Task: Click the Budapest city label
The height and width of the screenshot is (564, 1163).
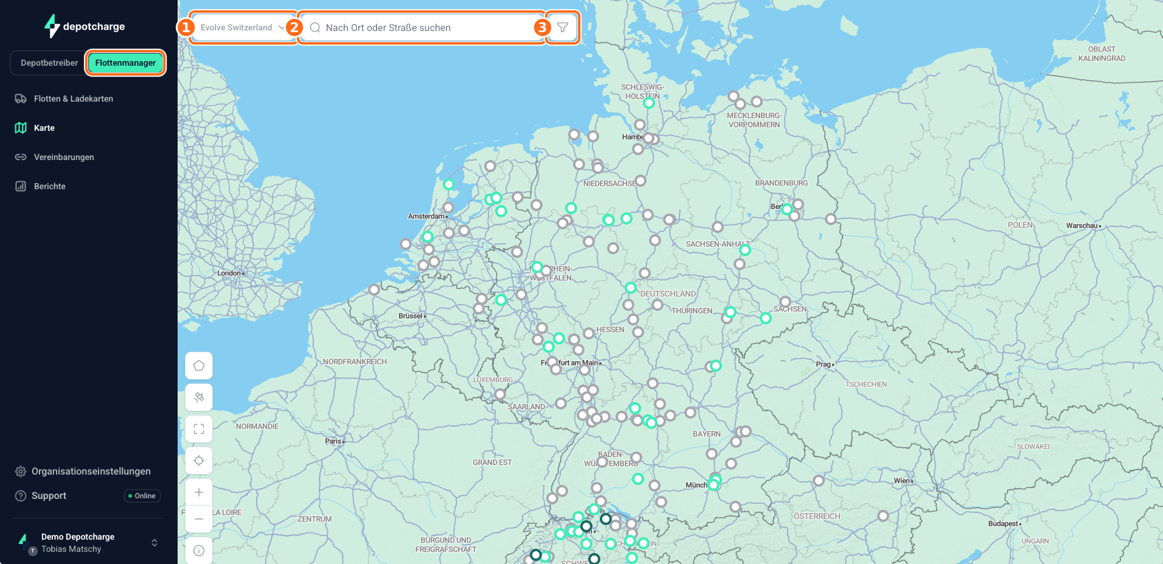Action: tap(1003, 524)
